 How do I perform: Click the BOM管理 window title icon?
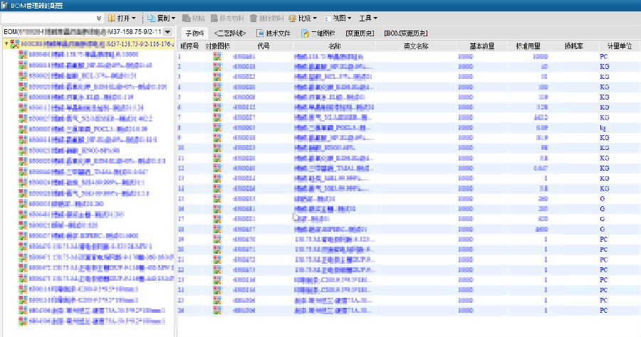pyautogui.click(x=6, y=5)
